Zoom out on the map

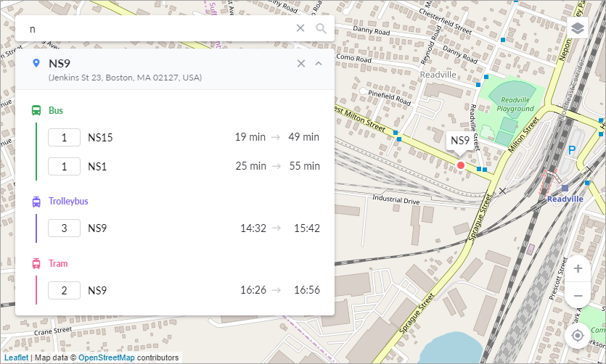tap(578, 296)
